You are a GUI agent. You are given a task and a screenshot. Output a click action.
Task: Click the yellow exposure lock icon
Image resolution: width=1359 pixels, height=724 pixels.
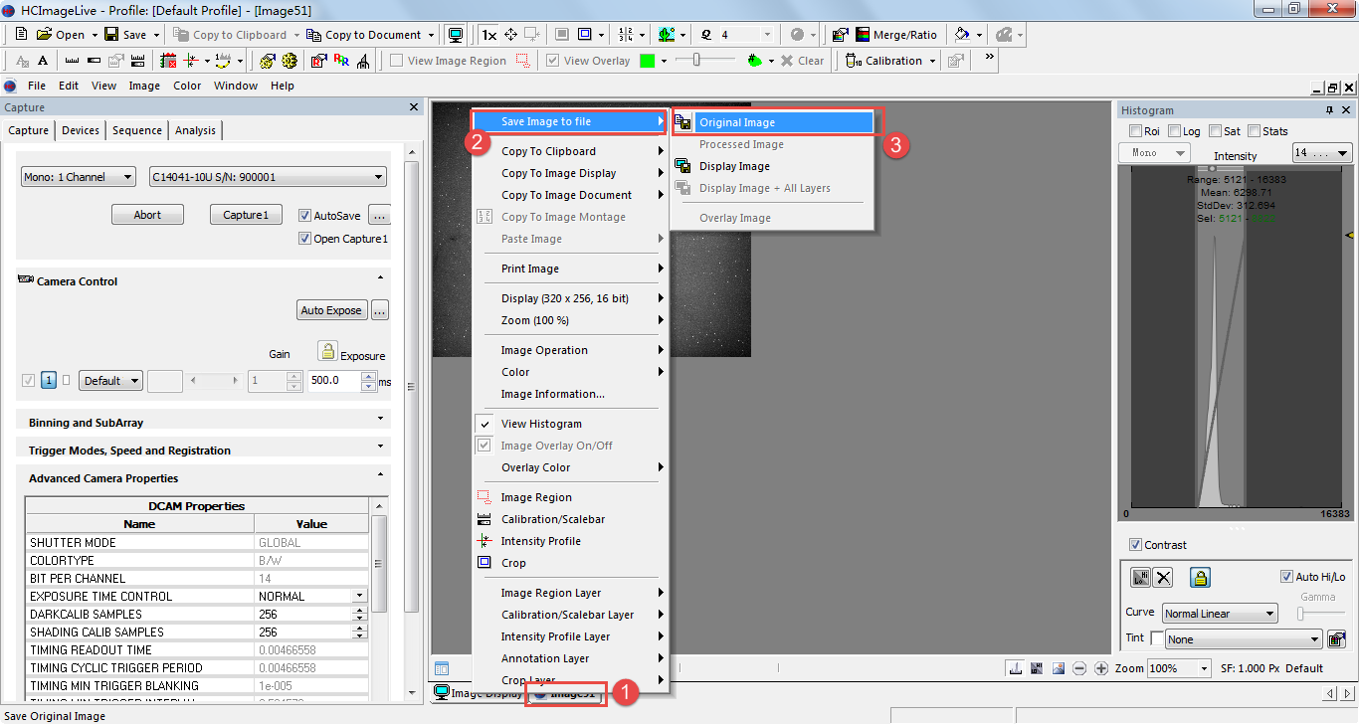pos(327,350)
